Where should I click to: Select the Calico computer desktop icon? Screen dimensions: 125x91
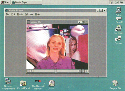118,12
